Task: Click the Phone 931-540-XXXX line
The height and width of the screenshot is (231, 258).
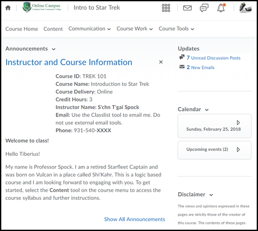Action: click(83, 130)
